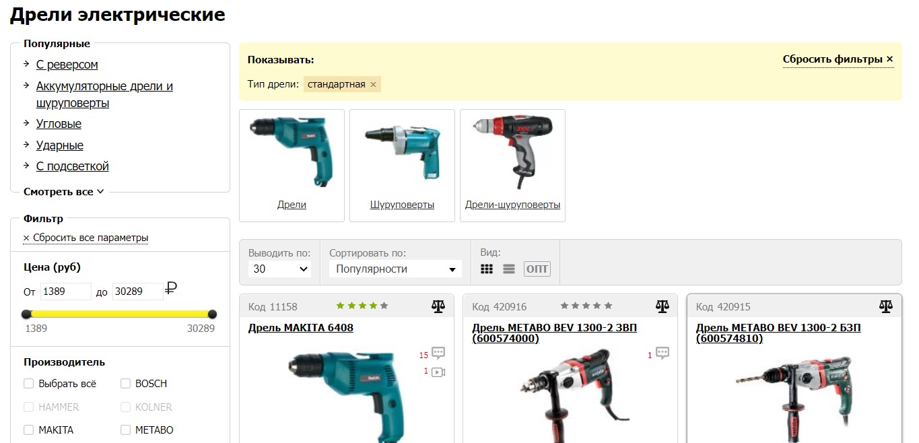Add MAKITA 6408 drill to comparison
This screenshot has height=443, width=919.
[438, 307]
